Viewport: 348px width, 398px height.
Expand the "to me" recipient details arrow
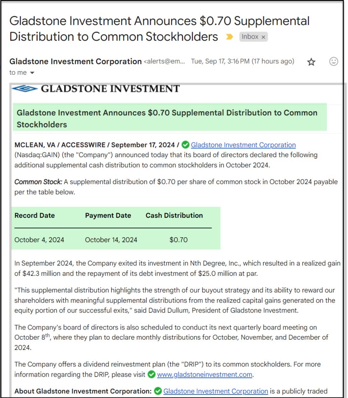32,73
